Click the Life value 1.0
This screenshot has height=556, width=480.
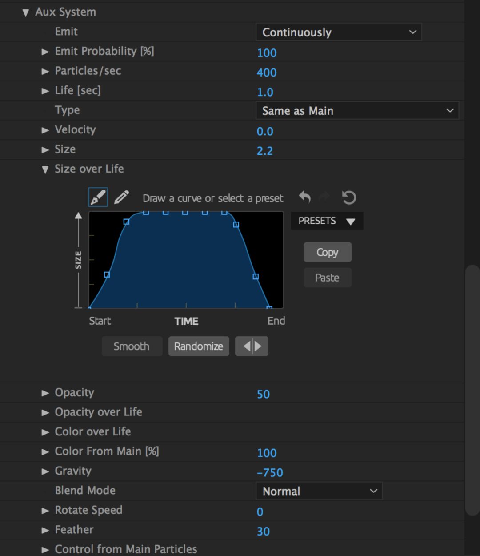click(x=265, y=92)
